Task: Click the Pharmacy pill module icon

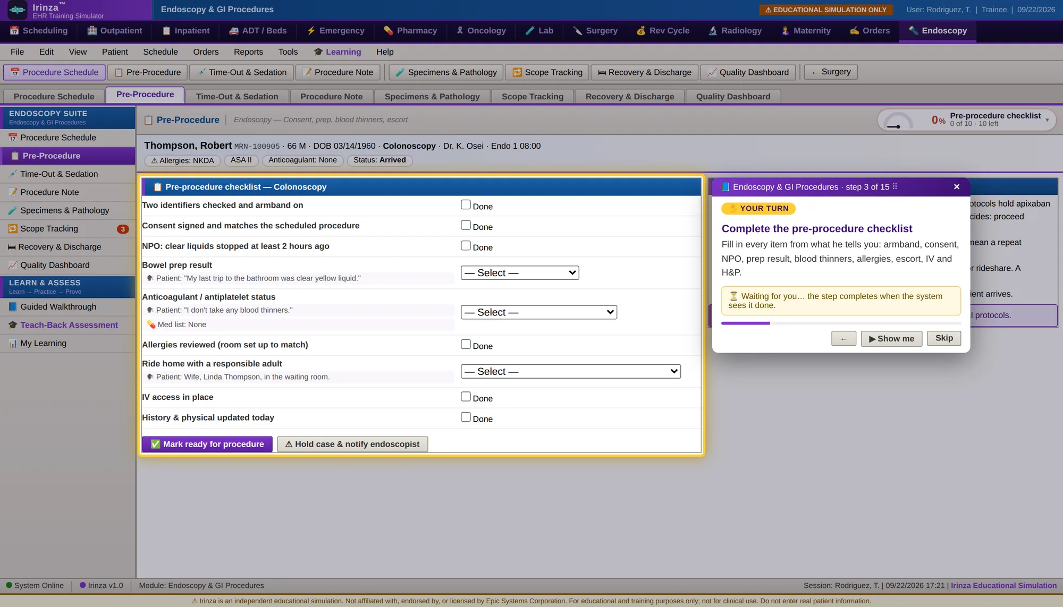Action: (x=389, y=31)
